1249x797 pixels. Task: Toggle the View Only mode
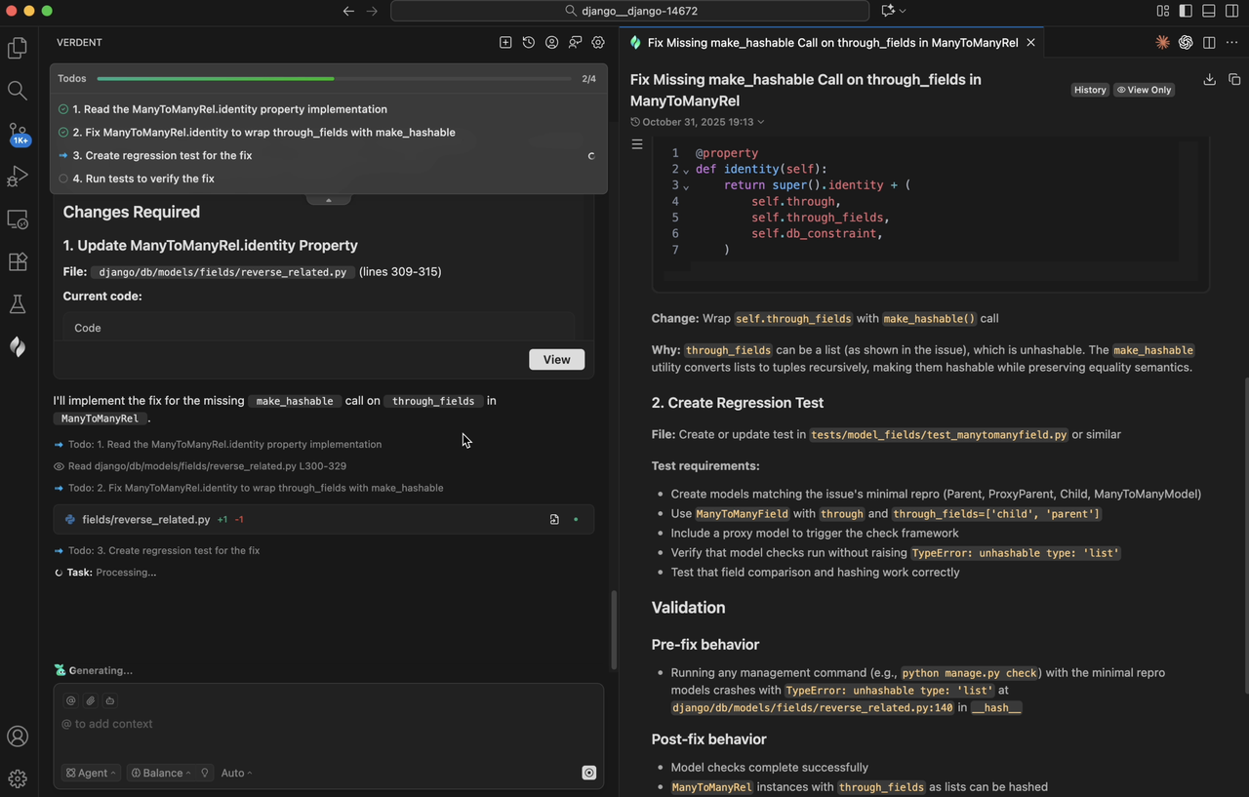coord(1144,89)
